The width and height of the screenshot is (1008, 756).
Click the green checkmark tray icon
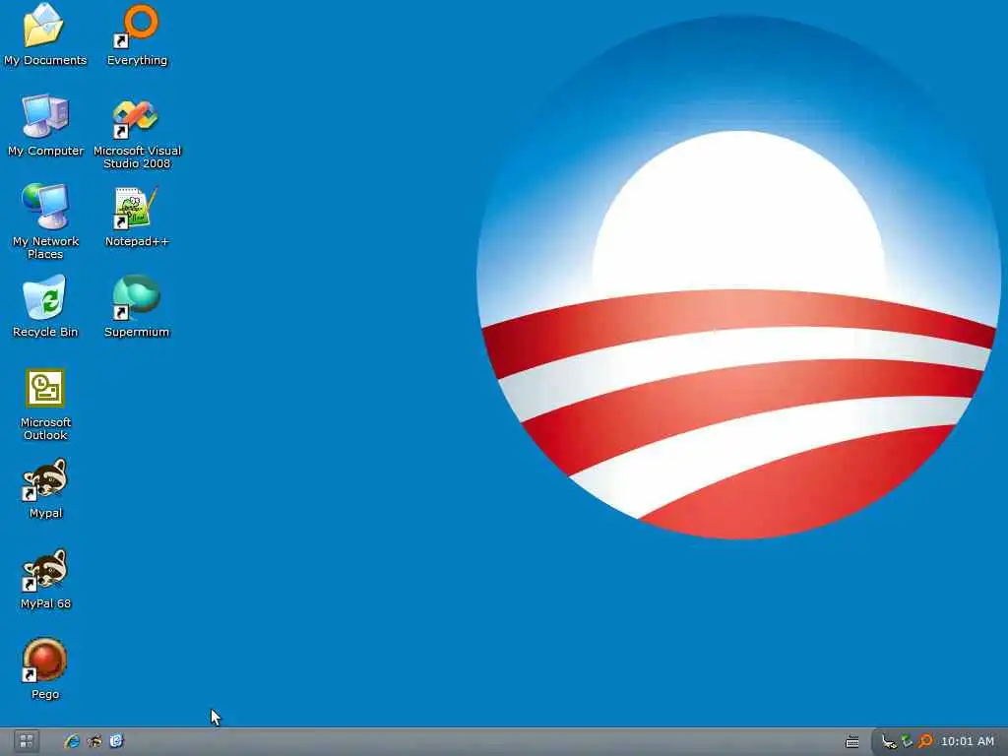point(907,741)
